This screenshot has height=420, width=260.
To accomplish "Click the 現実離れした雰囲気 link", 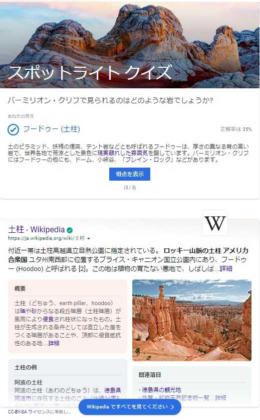I will pos(123,153).
